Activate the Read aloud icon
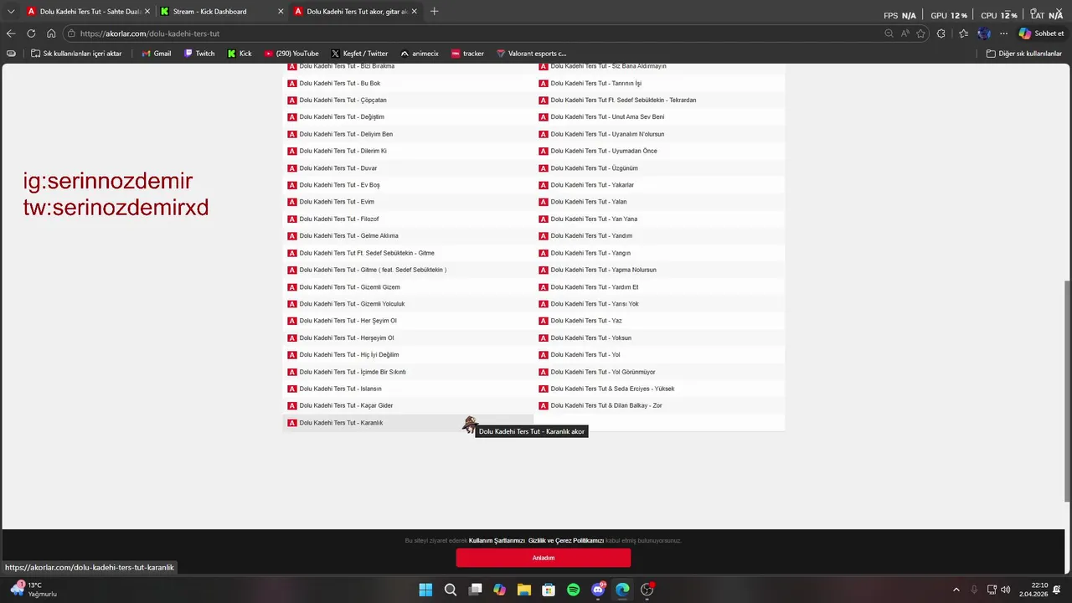 point(905,33)
